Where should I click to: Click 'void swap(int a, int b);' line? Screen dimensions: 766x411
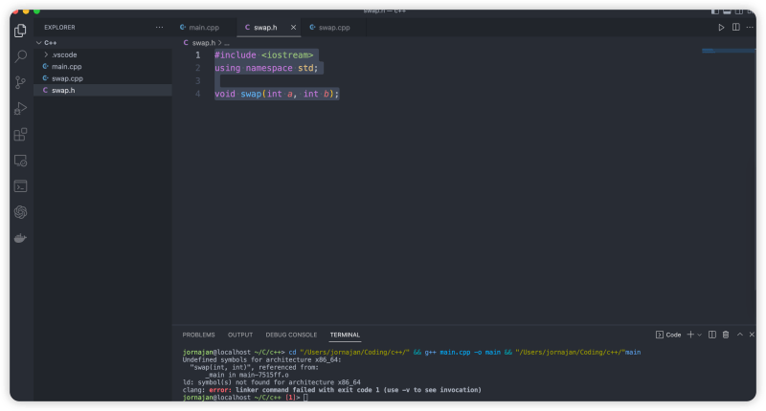[277, 94]
